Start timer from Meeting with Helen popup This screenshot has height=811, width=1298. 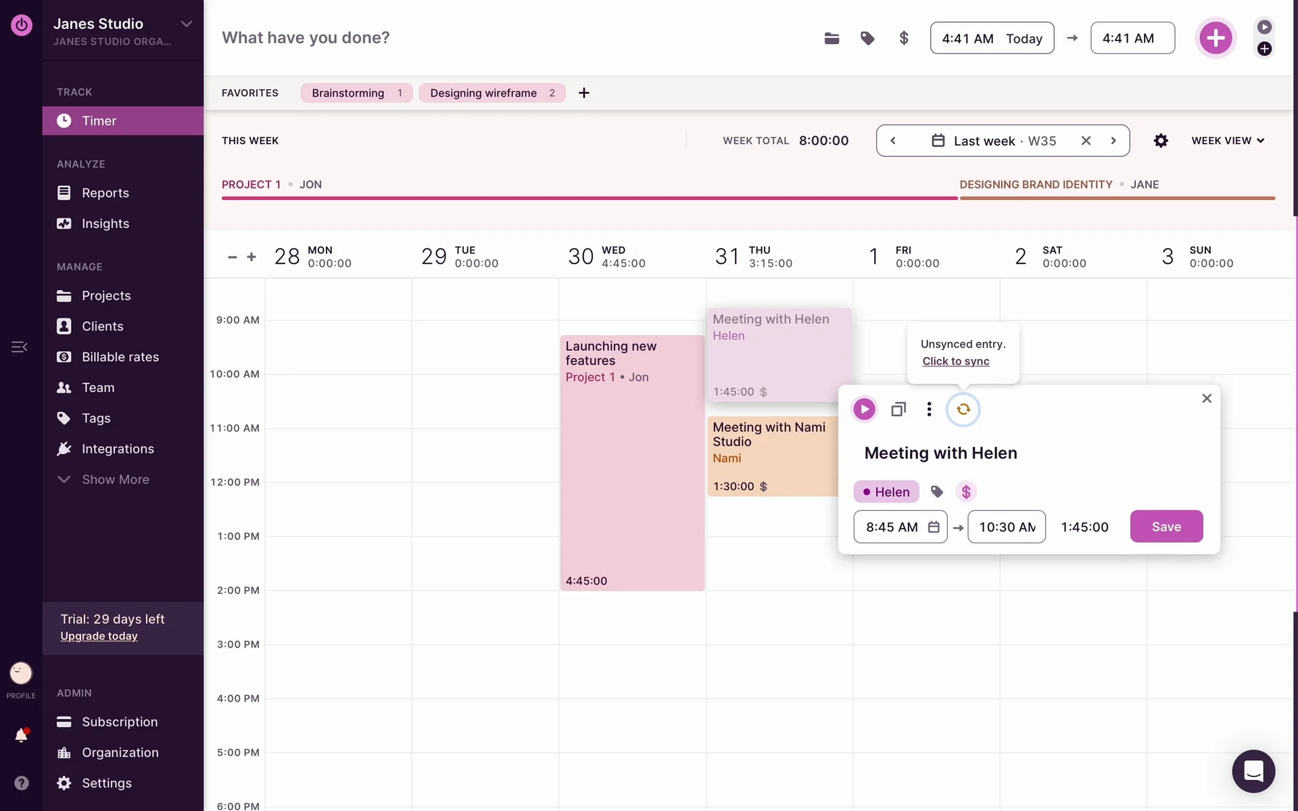coord(864,409)
